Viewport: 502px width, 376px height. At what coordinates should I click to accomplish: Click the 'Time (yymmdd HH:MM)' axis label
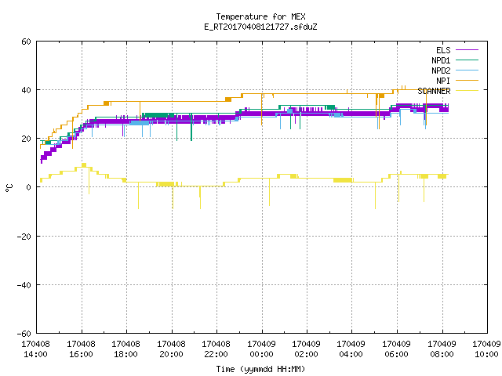(260, 369)
